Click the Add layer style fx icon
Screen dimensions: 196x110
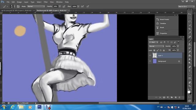[160, 97]
